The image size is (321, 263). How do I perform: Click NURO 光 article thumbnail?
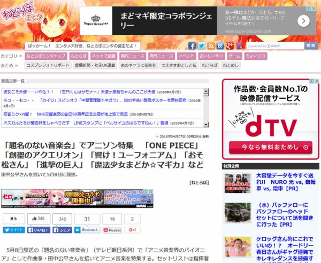238,183
